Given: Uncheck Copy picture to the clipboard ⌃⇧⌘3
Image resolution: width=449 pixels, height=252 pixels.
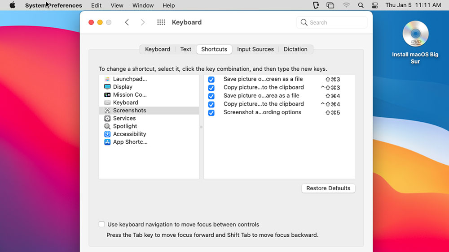Looking at the screenshot, I should pos(211,88).
